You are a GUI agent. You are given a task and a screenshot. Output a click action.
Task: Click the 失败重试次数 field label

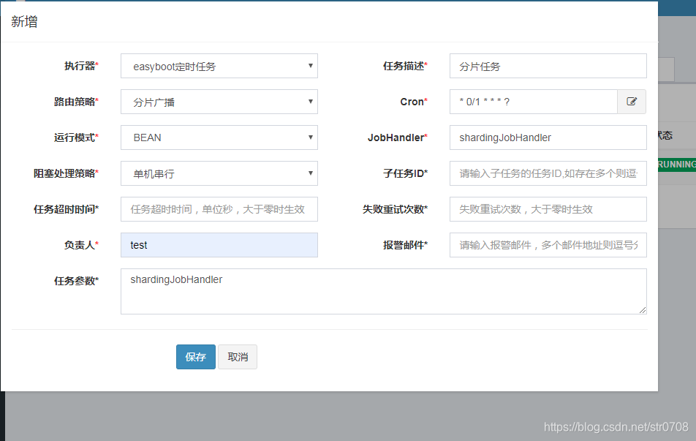pyautogui.click(x=395, y=209)
